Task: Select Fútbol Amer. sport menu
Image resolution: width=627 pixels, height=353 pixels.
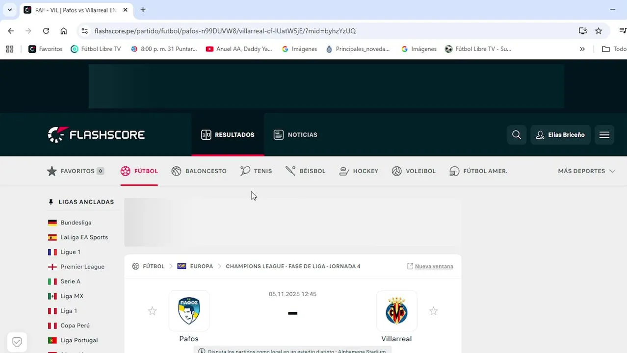Action: pyautogui.click(x=478, y=171)
